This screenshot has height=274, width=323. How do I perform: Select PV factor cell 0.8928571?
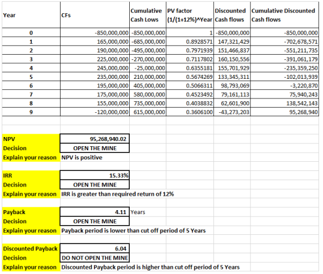190,41
